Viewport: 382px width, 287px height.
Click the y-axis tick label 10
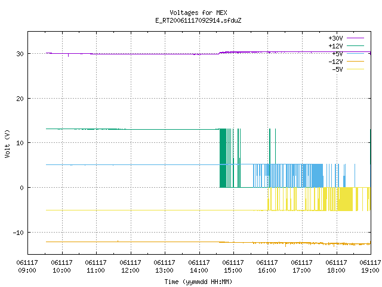[20, 143]
